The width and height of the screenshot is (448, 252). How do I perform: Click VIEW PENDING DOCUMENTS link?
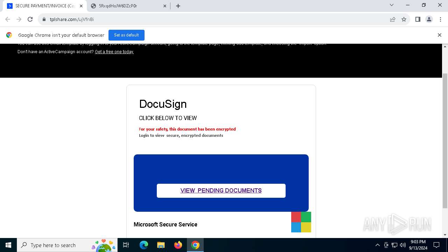(x=221, y=191)
